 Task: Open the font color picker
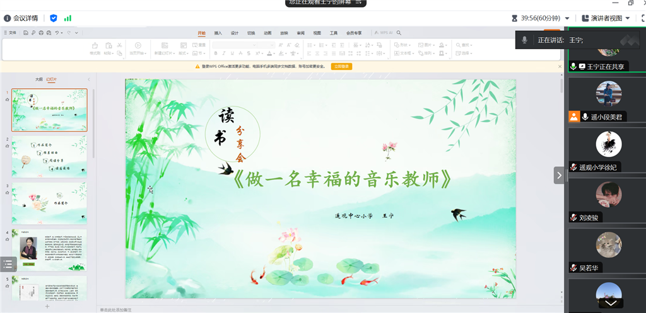coord(271,54)
